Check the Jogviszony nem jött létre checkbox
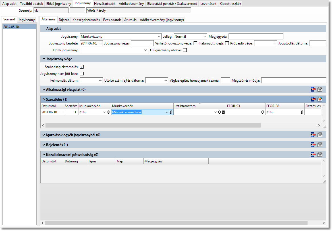 click(x=82, y=74)
